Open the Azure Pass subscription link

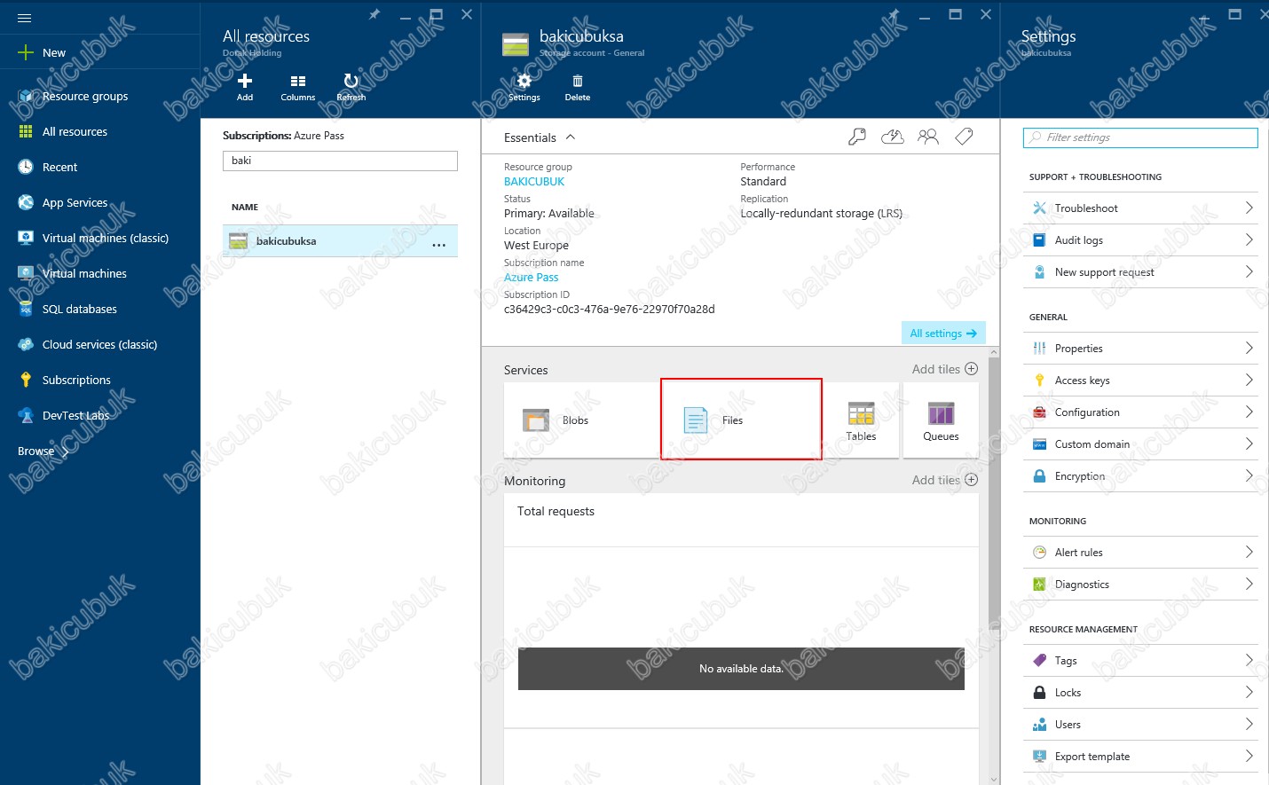click(532, 277)
